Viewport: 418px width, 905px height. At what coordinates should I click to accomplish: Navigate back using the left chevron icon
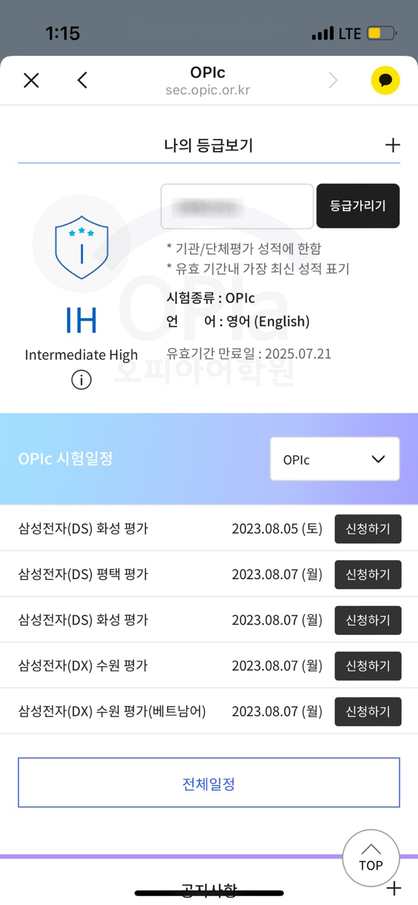pos(81,80)
